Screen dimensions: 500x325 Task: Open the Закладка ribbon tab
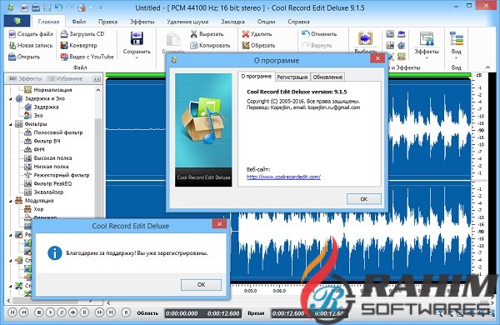[232, 22]
